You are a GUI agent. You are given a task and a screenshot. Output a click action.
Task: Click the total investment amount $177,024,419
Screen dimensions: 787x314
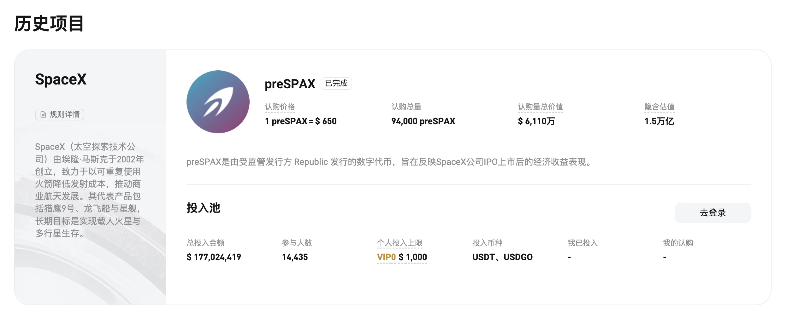click(x=214, y=257)
